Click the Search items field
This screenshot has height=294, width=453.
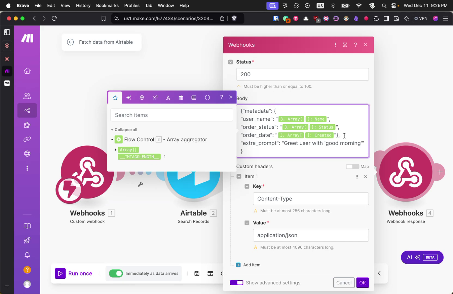[171, 115]
